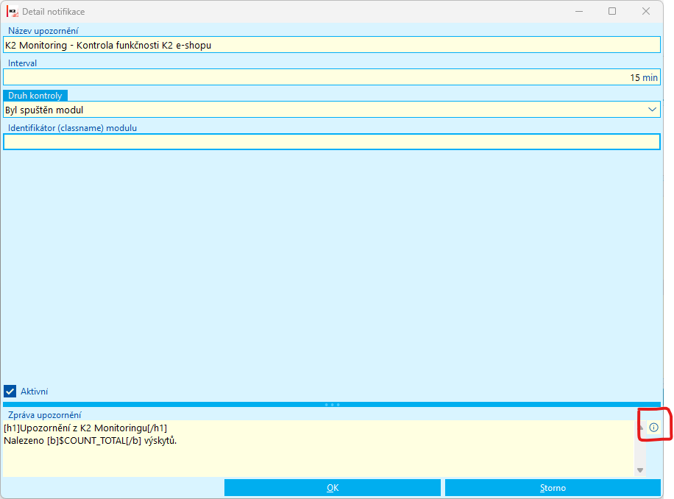
Task: Click the Zpráva upozornění label
Action: [x=45, y=415]
